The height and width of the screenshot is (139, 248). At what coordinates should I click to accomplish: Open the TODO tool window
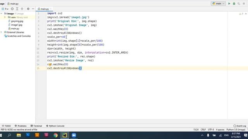pyautogui.click(x=6, y=126)
